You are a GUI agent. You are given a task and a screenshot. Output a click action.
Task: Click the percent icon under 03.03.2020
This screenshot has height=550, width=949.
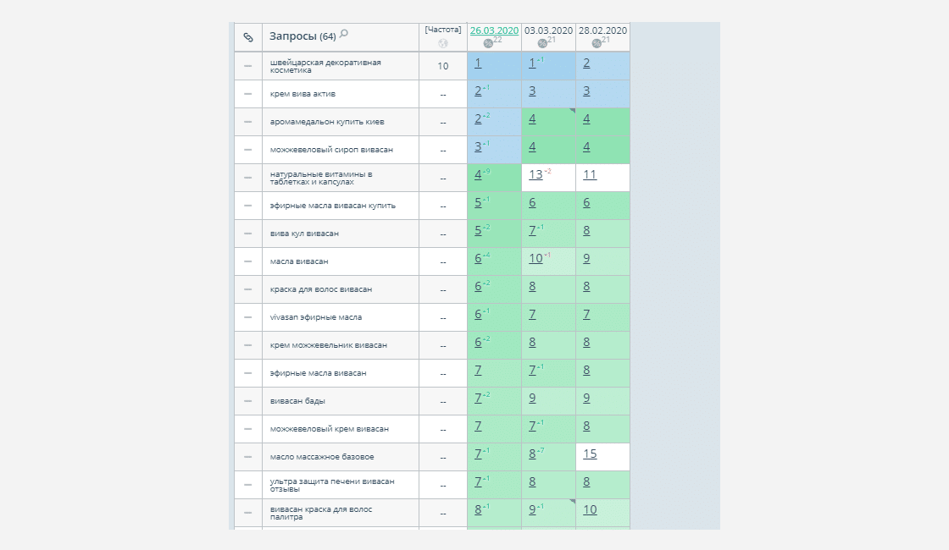pos(542,43)
